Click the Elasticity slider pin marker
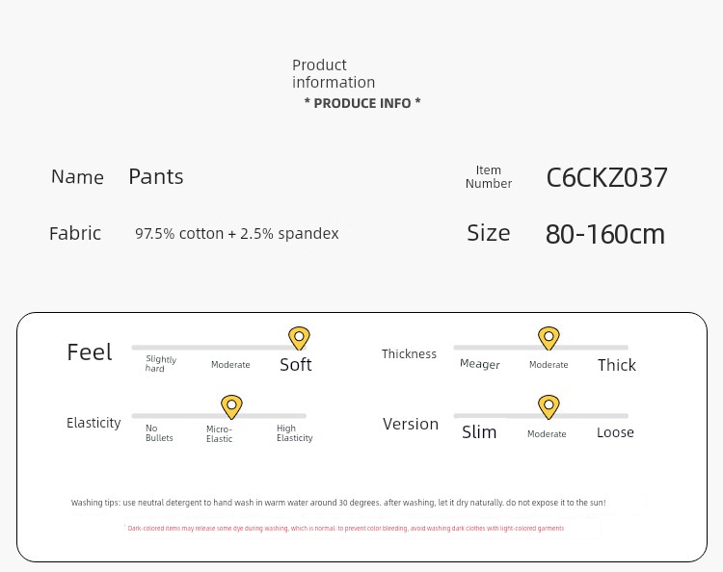 coord(231,406)
